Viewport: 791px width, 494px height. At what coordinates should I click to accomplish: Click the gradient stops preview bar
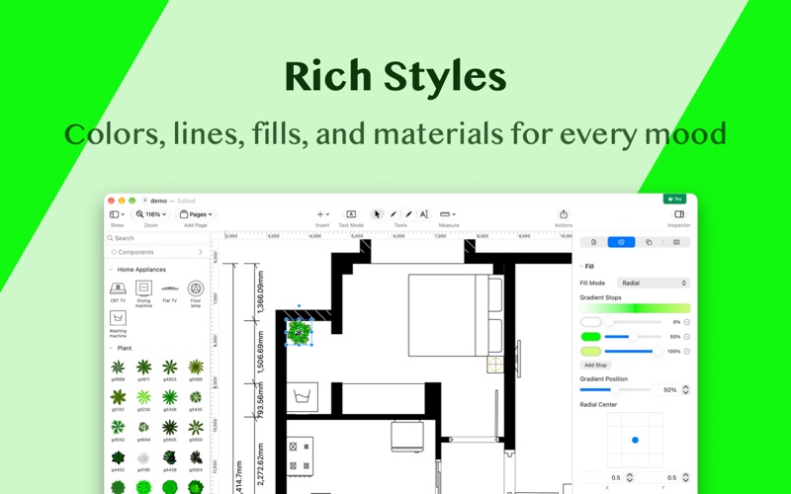[635, 308]
